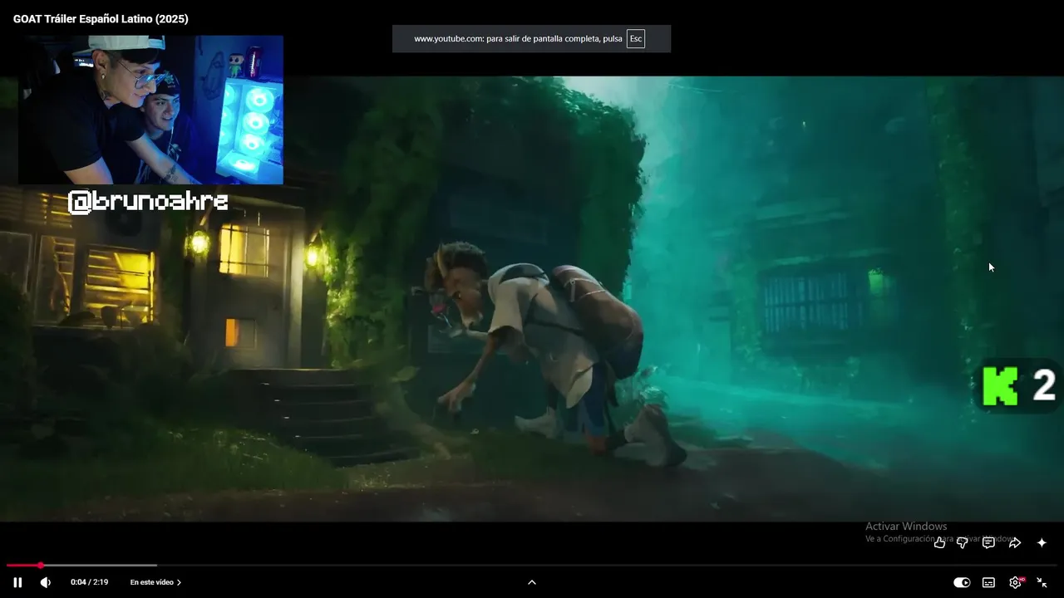Viewport: 1064px width, 598px height.
Task: Toggle subtitles on the video
Action: point(988,582)
